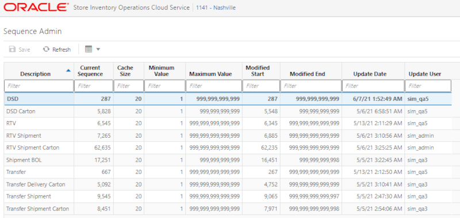Screen dimensions: 460x218
Task: Focus the Modified Start filter field
Action: pyautogui.click(x=261, y=86)
